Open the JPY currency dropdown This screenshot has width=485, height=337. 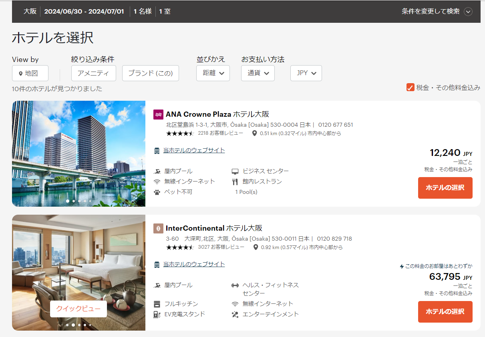(306, 73)
